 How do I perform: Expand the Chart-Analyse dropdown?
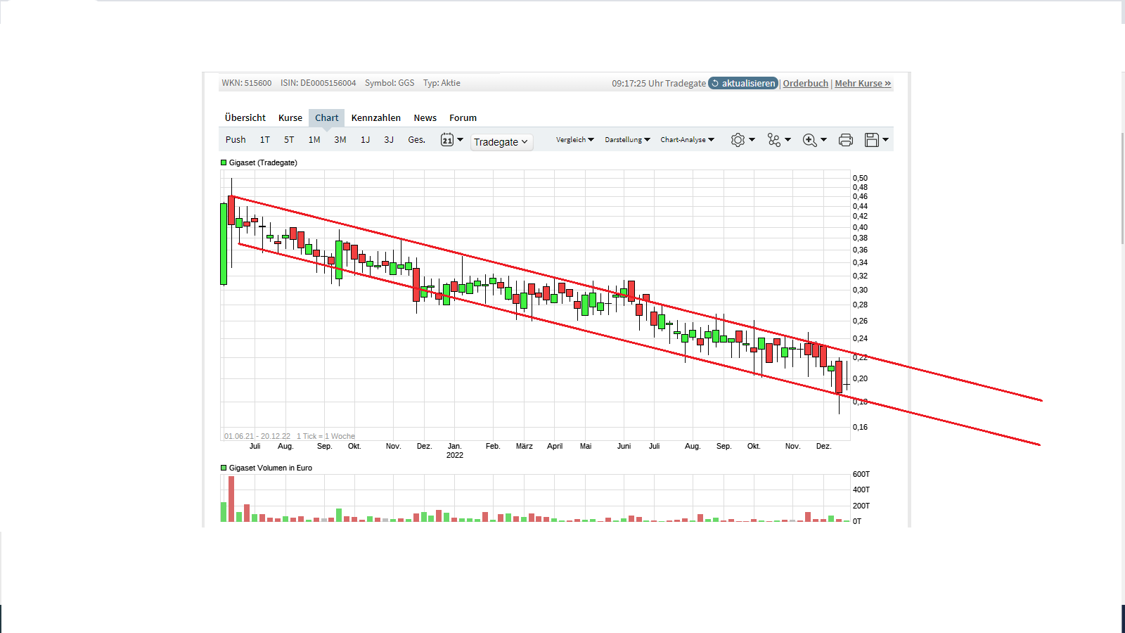coord(688,140)
